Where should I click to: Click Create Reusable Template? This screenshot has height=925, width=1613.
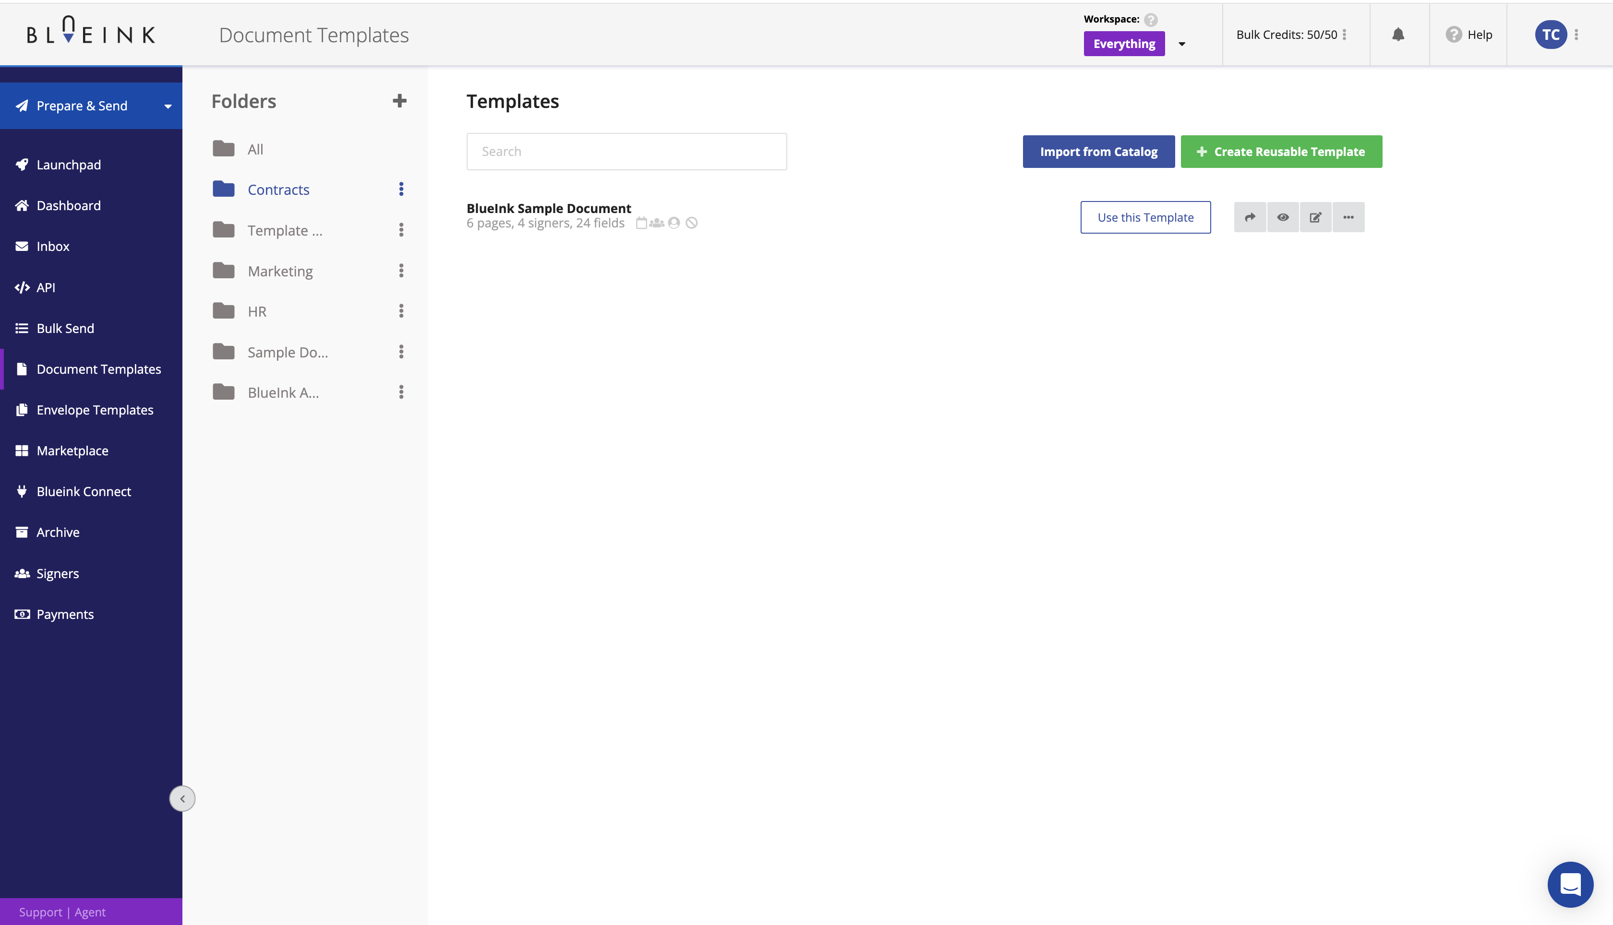1281,151
